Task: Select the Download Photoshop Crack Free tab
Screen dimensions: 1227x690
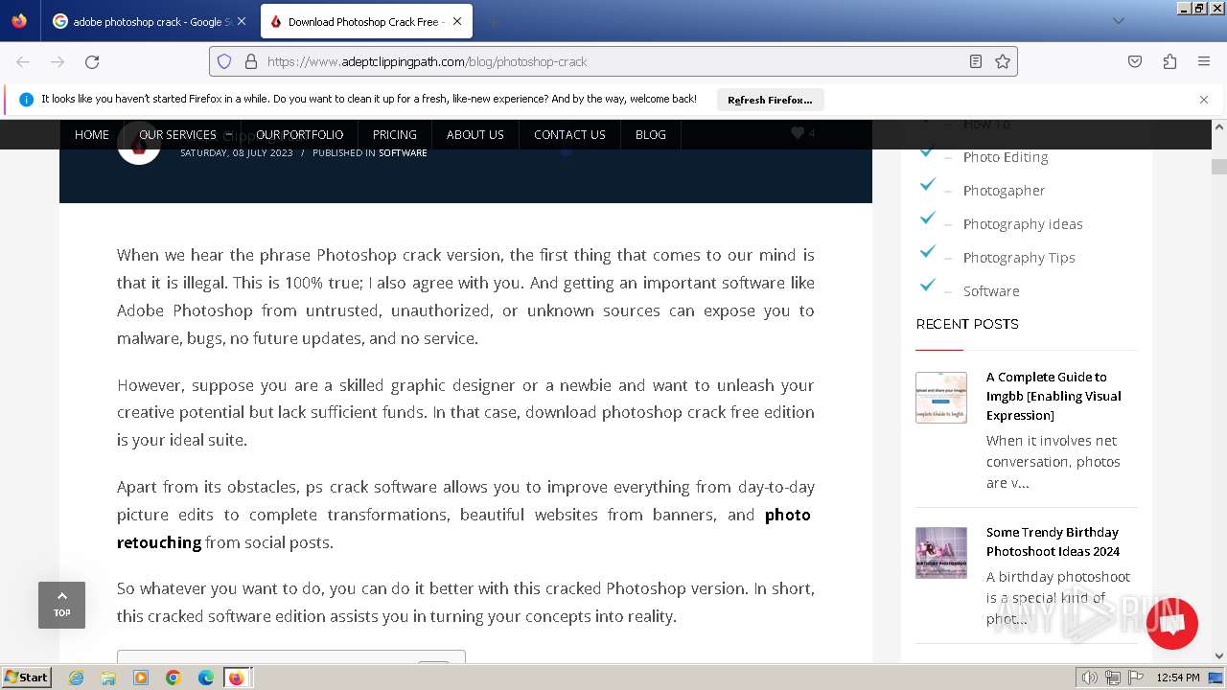Action: click(364, 21)
